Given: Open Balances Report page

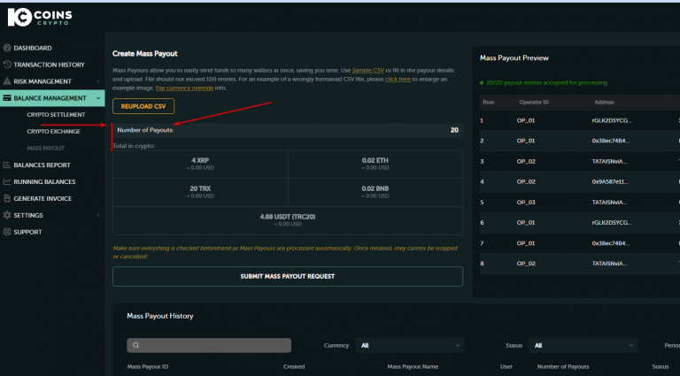Looking at the screenshot, I should tap(42, 165).
